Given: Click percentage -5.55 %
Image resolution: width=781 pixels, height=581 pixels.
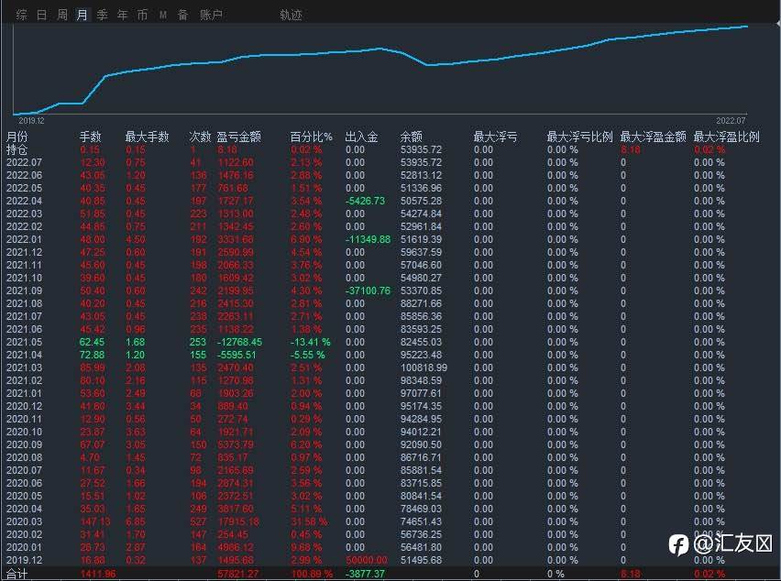Looking at the screenshot, I should click(x=307, y=355).
